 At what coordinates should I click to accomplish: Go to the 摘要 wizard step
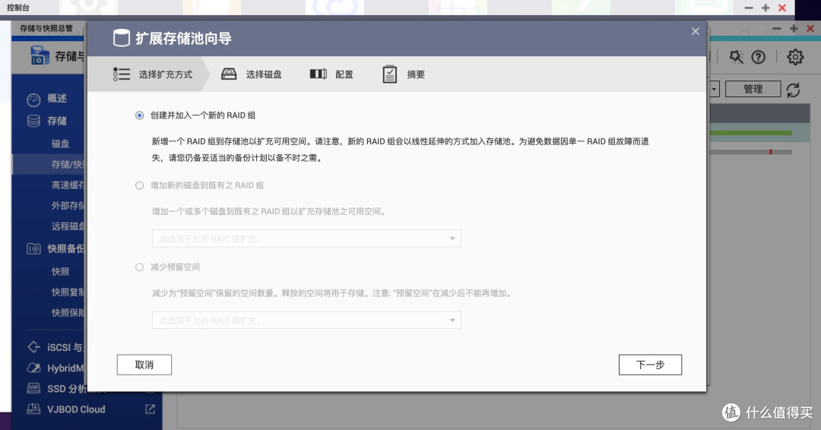pyautogui.click(x=416, y=74)
